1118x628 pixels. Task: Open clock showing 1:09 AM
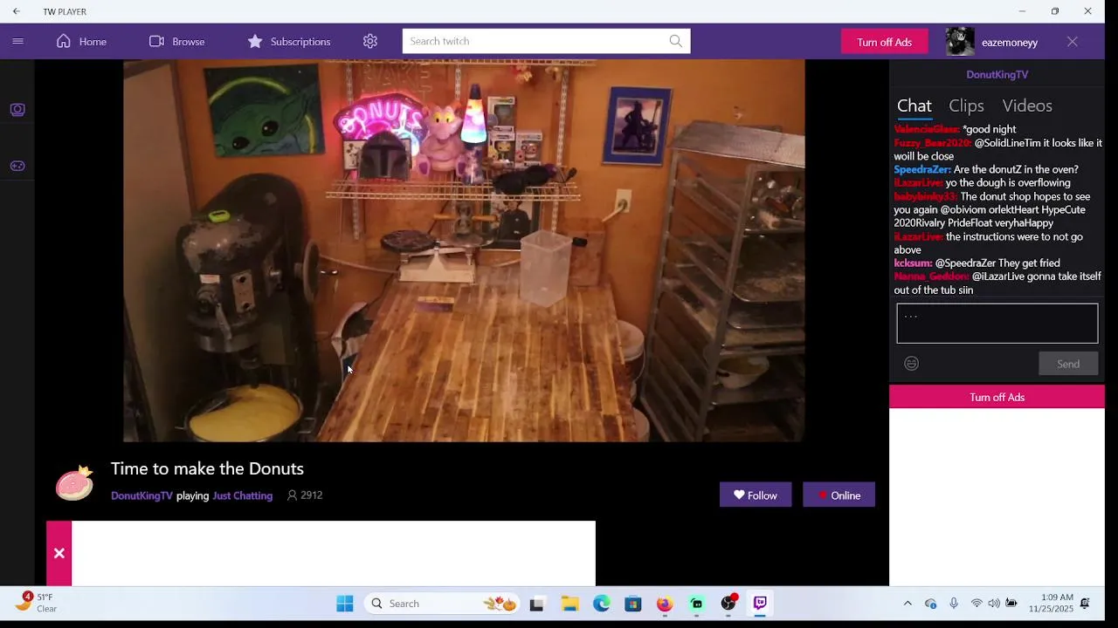point(1050,604)
